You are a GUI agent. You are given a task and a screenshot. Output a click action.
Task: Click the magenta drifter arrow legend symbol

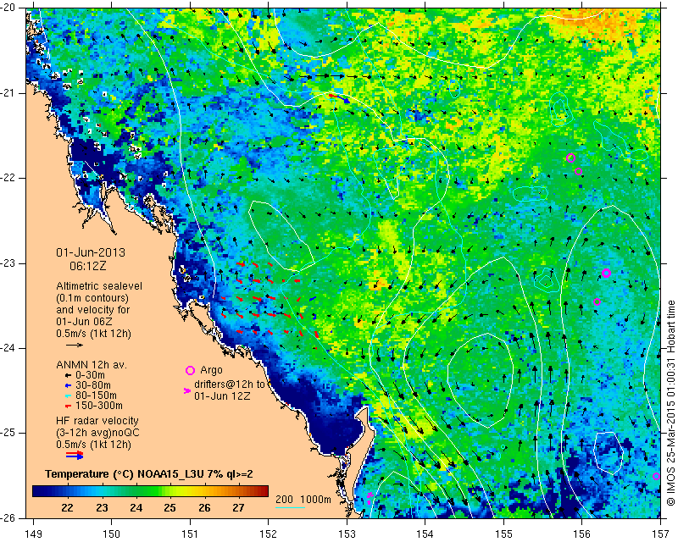tap(187, 390)
